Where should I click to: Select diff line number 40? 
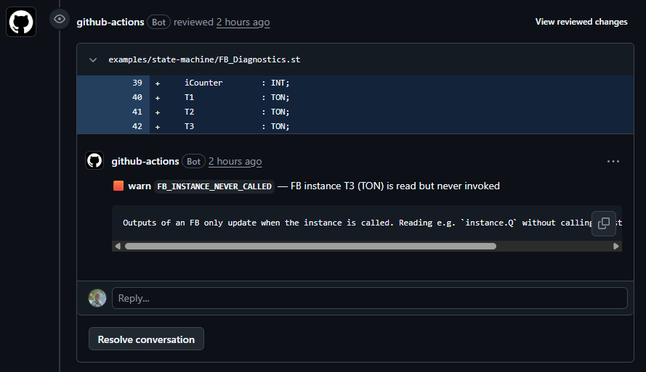(x=137, y=97)
